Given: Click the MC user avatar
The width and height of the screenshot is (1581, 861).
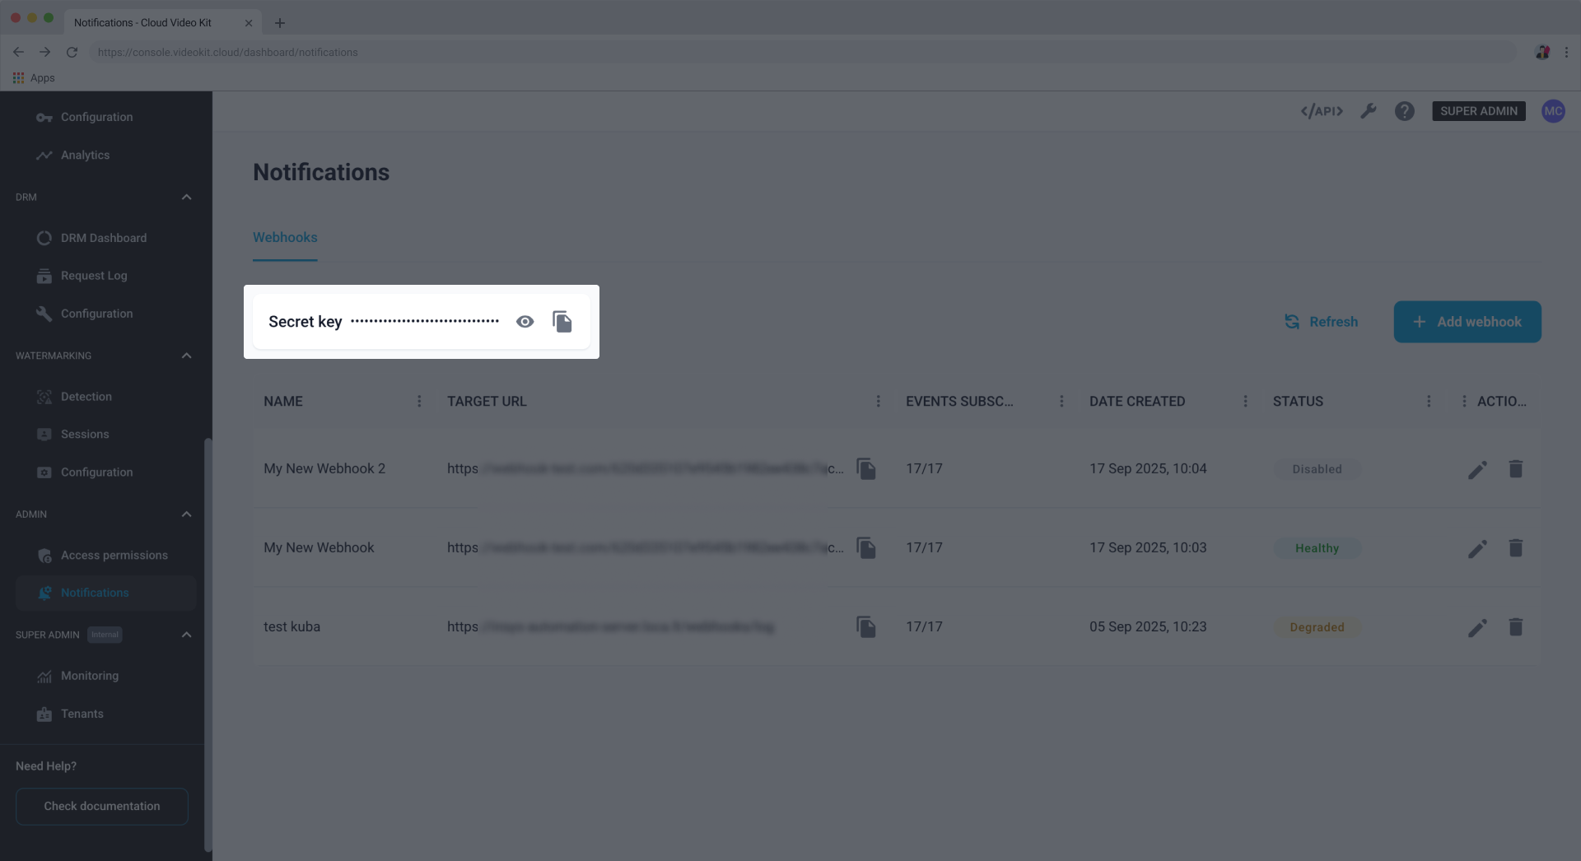Looking at the screenshot, I should 1555,111.
